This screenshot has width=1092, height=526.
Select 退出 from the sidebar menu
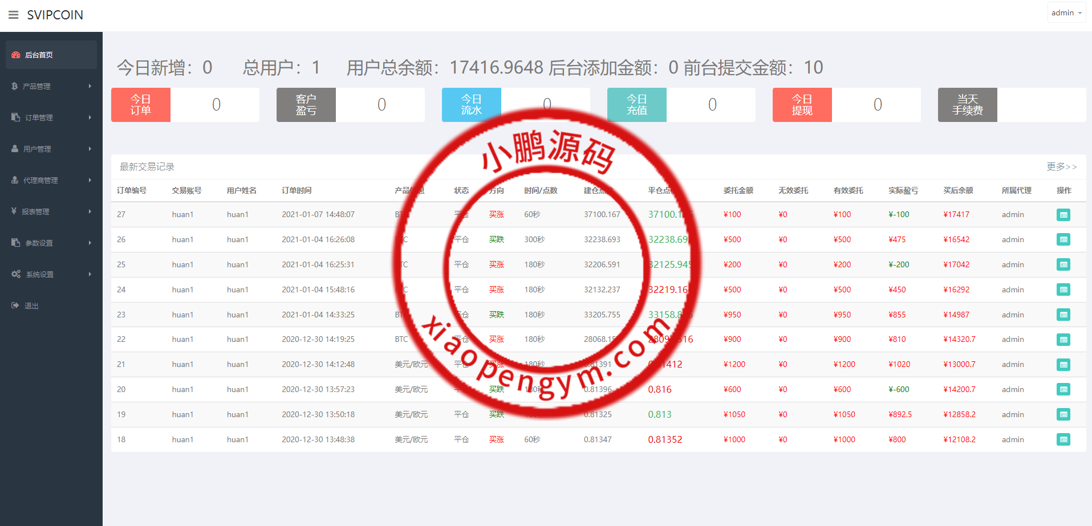[x=31, y=305]
